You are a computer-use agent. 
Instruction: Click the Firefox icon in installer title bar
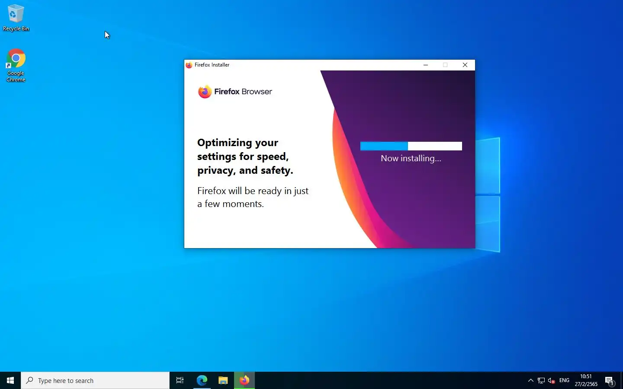(x=189, y=65)
